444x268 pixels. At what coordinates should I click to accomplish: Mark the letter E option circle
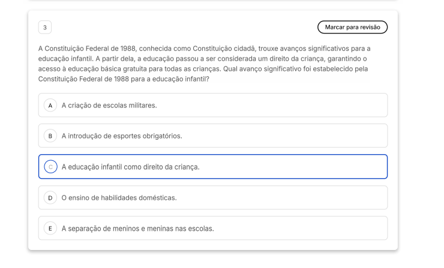[51, 228]
